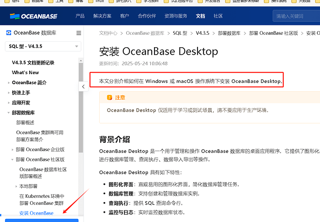This screenshot has width=320, height=222.
Task: Expand the OceanBase 简介 tree arrow
Action: pyautogui.click(x=8, y=83)
